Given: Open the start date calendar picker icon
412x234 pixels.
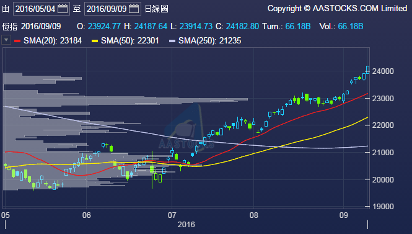Looking at the screenshot, I should pyautogui.click(x=63, y=9).
